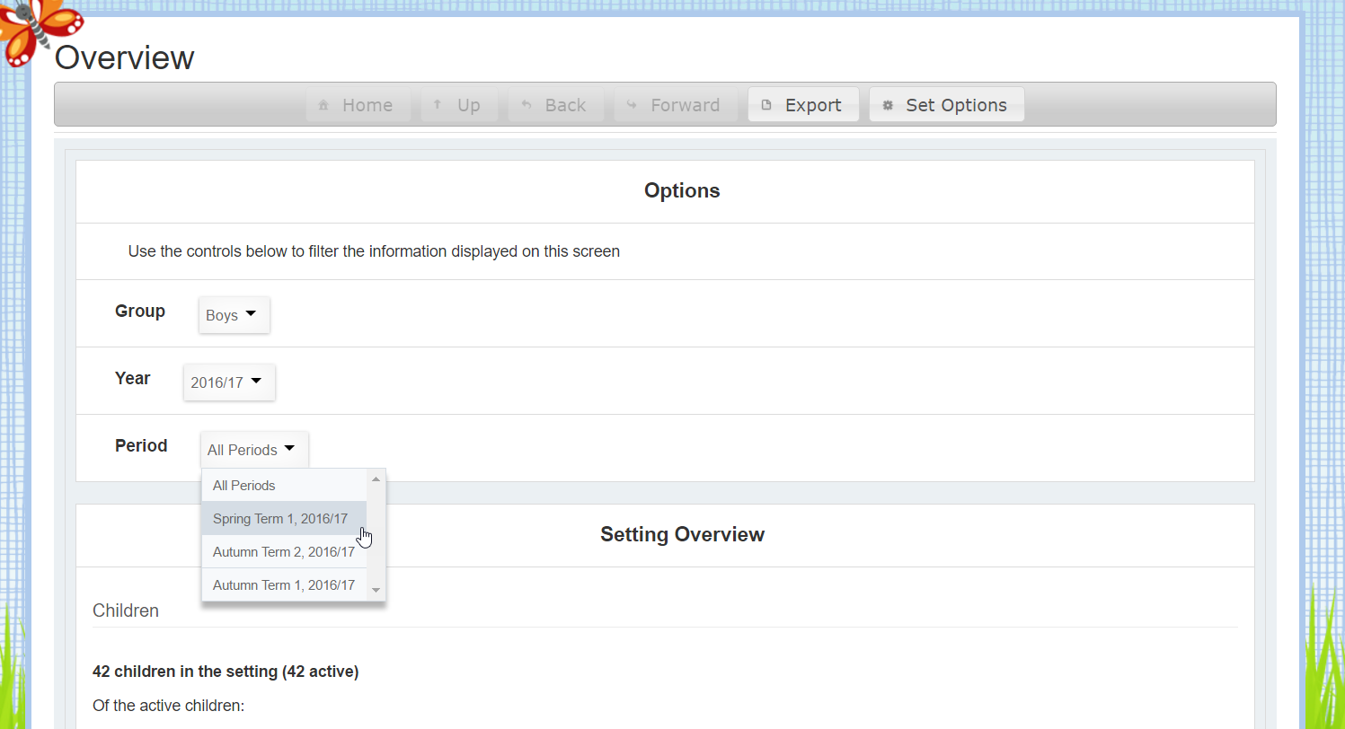The height and width of the screenshot is (729, 1345).
Task: Click the forward-arrow icon on Forward
Action: pyautogui.click(x=632, y=104)
